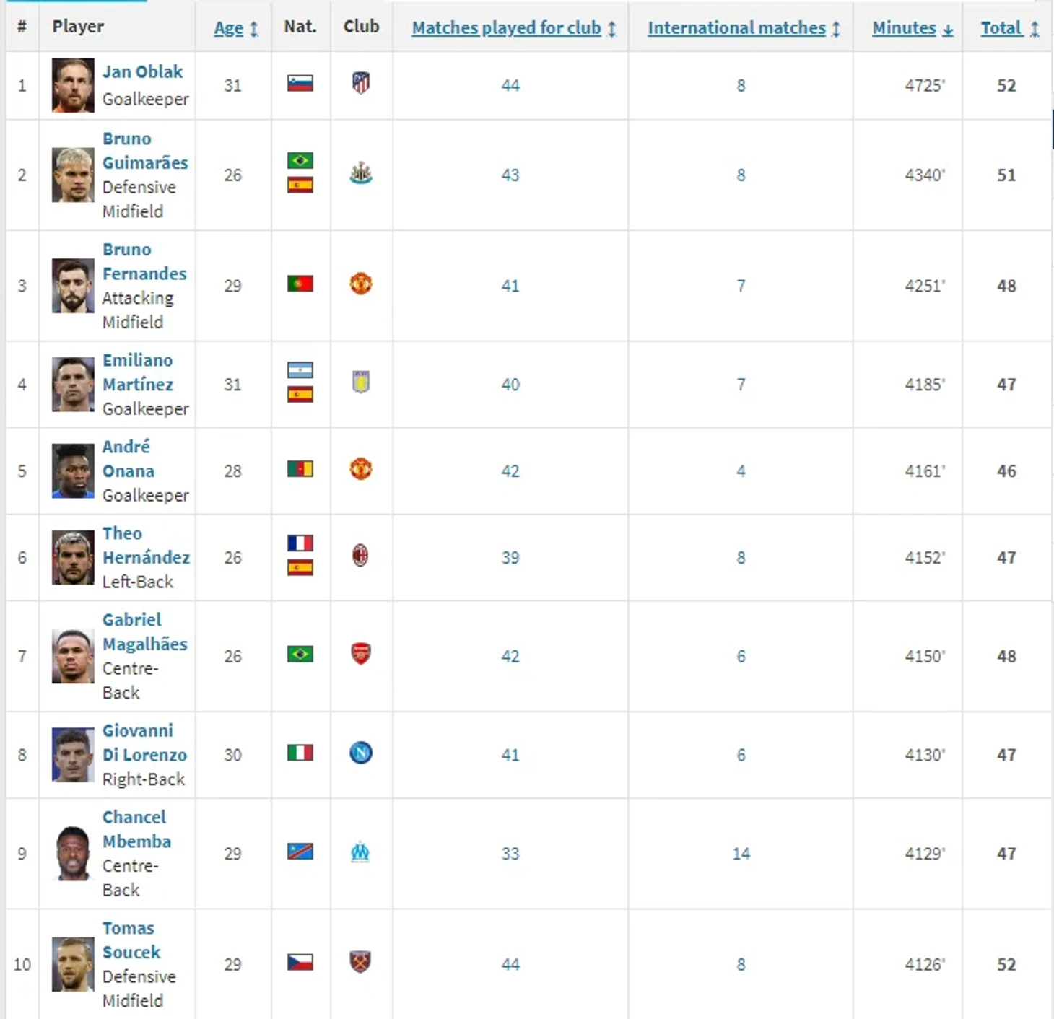The image size is (1054, 1019).
Task: Click the Atletico Madrid club crest
Action: click(x=361, y=83)
